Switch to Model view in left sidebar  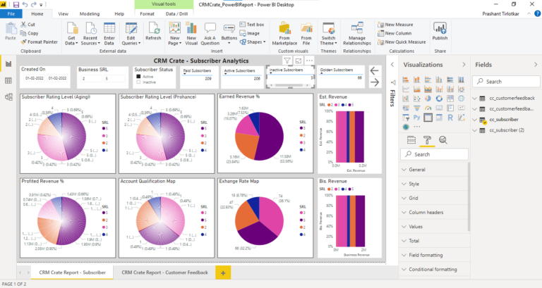(8, 97)
